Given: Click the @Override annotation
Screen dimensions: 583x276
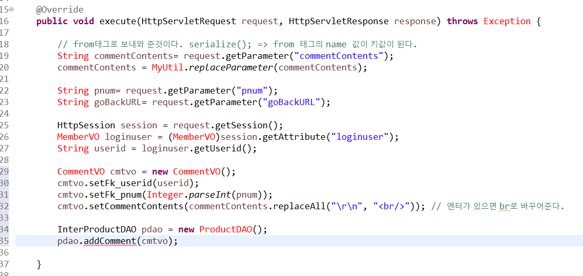Looking at the screenshot, I should (60, 9).
